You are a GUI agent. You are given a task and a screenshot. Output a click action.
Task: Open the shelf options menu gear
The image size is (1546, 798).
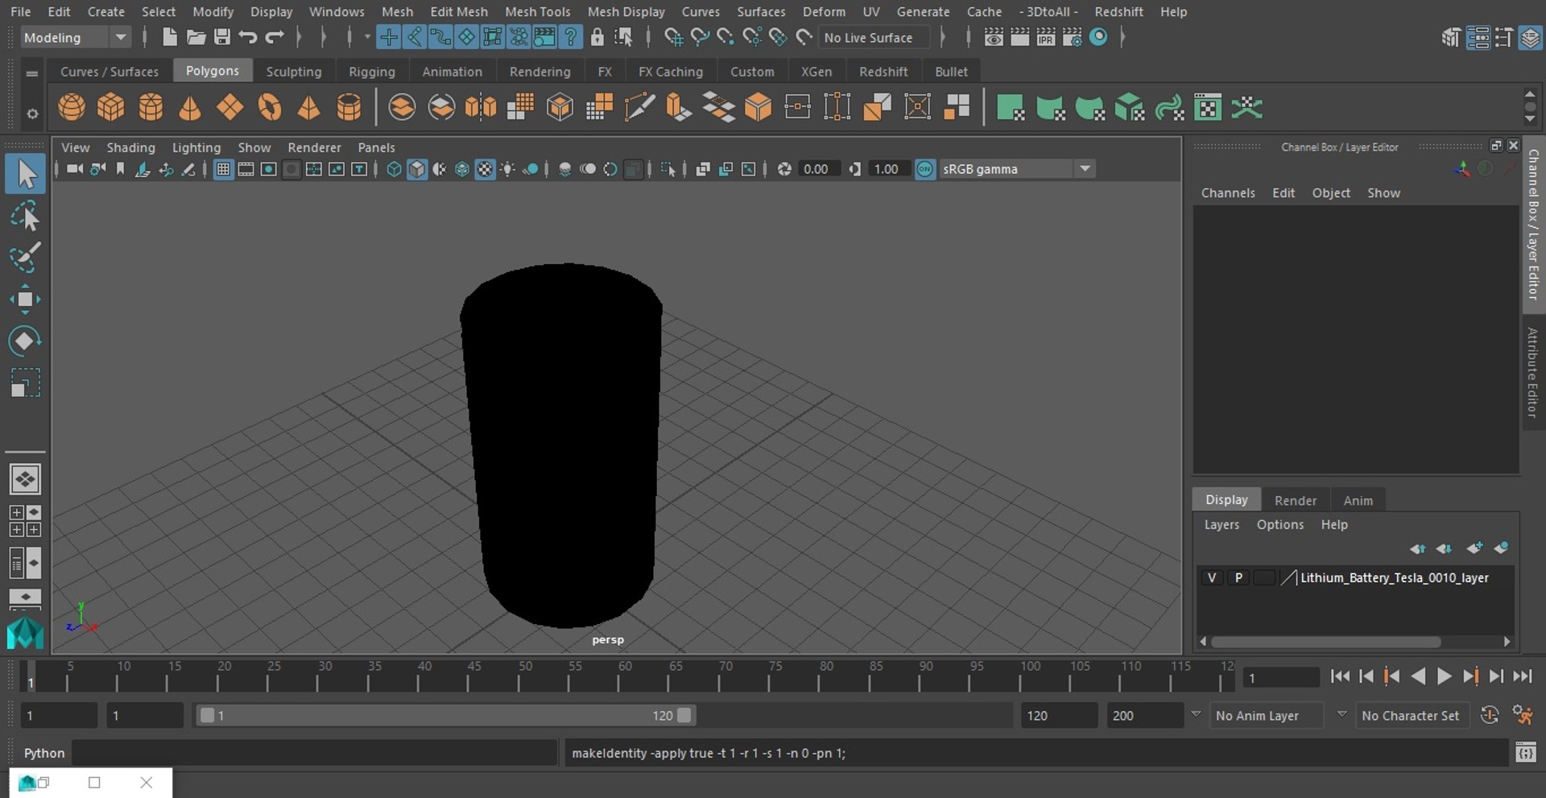(x=32, y=114)
